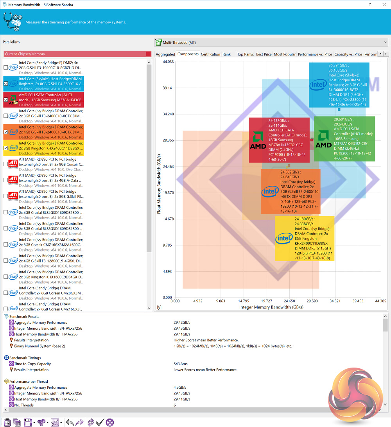The image size is (391, 427).
Task: Click the grey back arrow icon
Action: coord(70,422)
